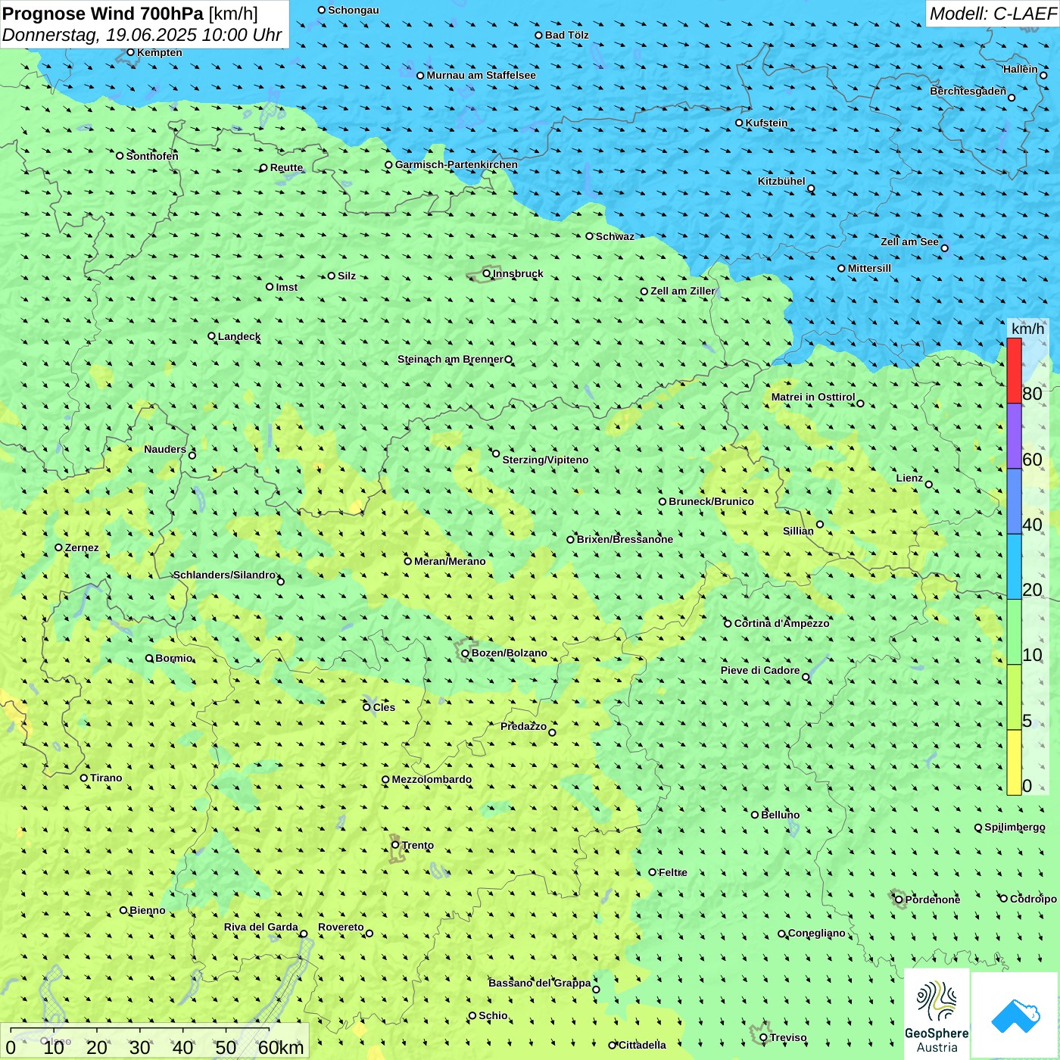Screen dimensions: 1060x1060
Task: Click the Tirano location marker
Action: [x=84, y=778]
